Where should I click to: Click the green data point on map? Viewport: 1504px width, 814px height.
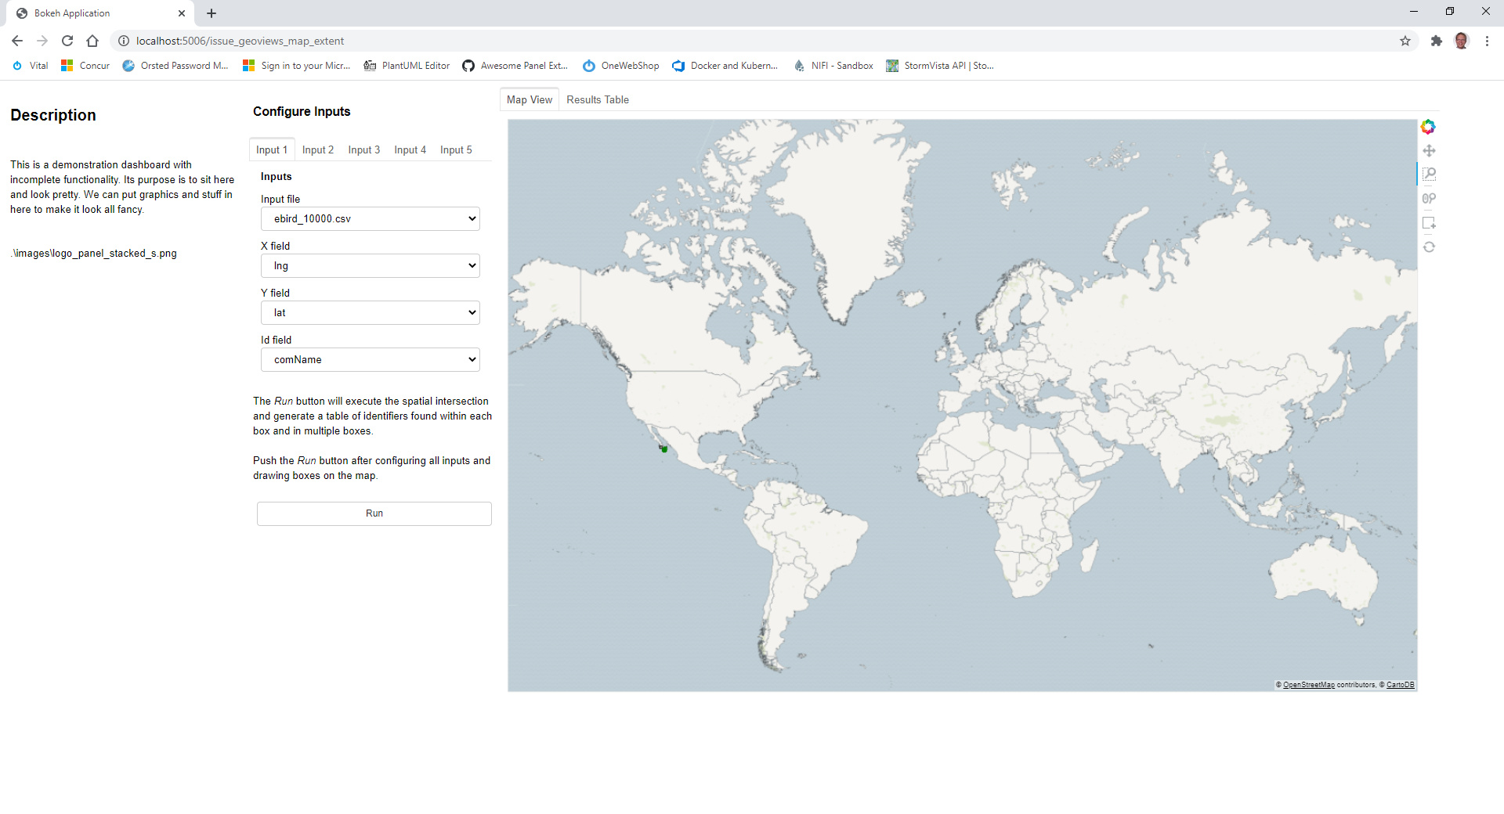(x=663, y=448)
